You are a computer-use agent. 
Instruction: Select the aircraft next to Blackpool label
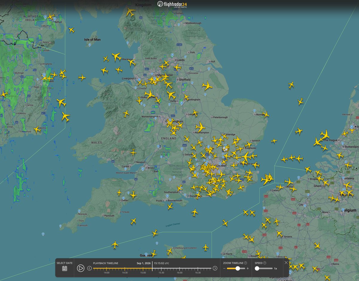click(132, 62)
